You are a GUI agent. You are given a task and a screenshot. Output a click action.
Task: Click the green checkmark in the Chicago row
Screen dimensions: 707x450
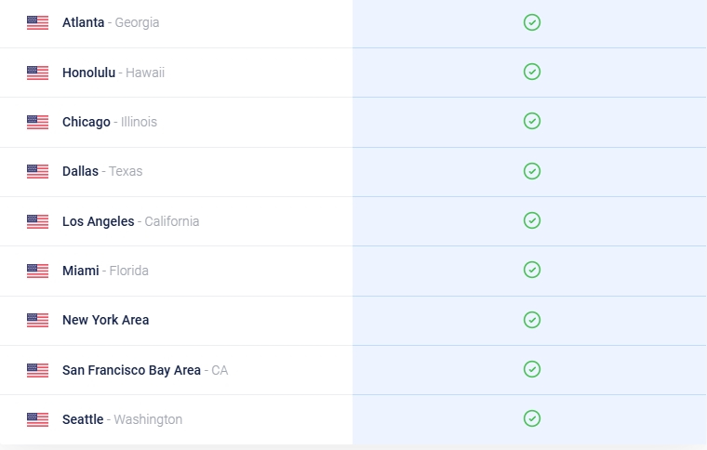click(532, 121)
